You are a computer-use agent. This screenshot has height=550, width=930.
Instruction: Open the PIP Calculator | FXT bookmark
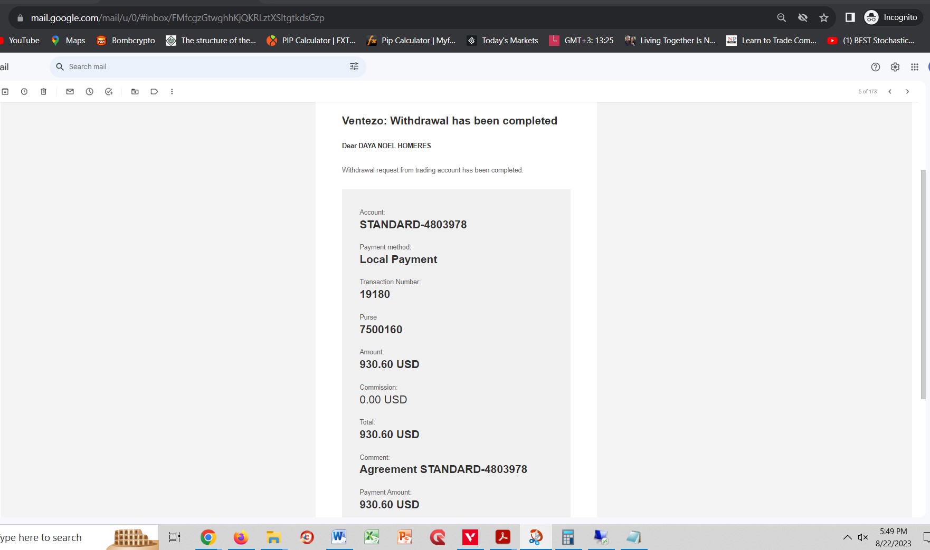pos(311,41)
